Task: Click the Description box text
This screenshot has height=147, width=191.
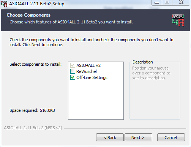Action: coord(151,73)
